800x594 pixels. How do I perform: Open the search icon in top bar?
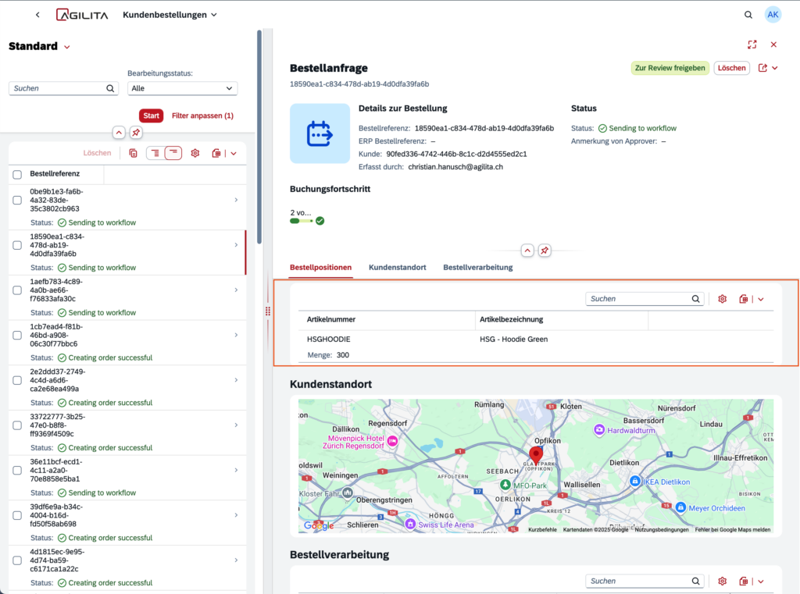pos(748,15)
